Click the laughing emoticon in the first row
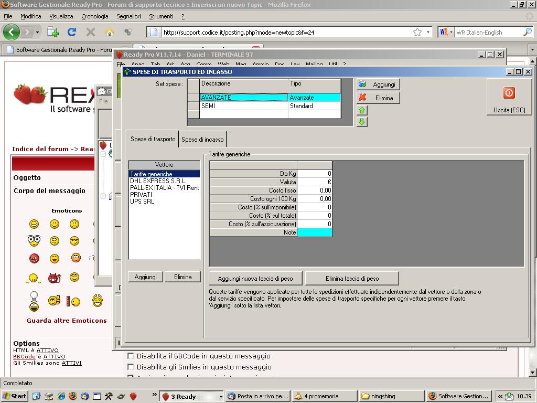The width and height of the screenshot is (537, 403). coord(34,224)
